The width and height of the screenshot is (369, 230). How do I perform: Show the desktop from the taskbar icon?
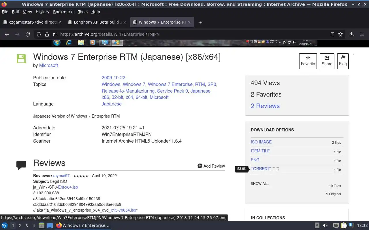tap(50, 226)
